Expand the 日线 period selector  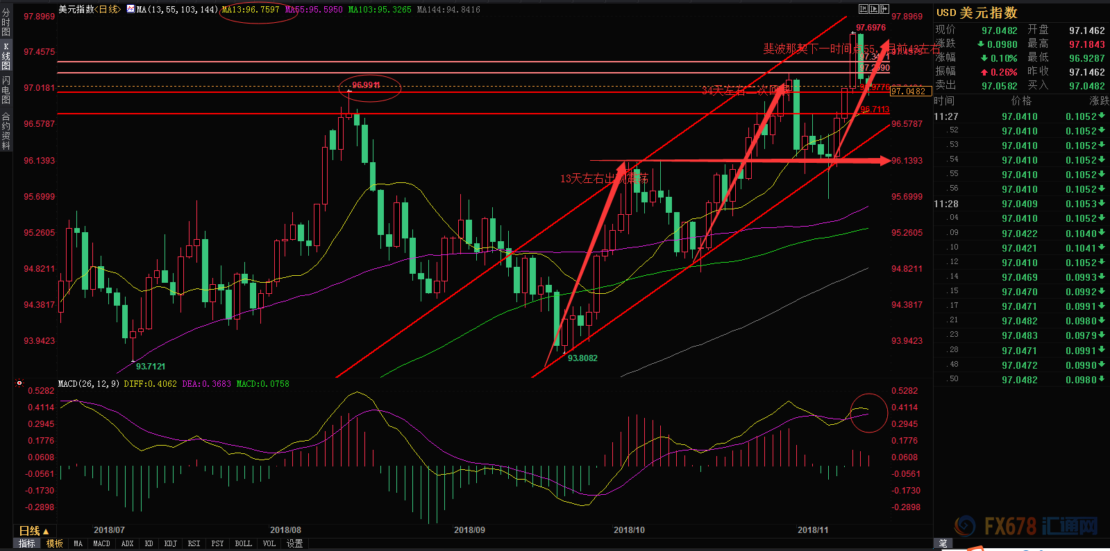click(x=34, y=531)
